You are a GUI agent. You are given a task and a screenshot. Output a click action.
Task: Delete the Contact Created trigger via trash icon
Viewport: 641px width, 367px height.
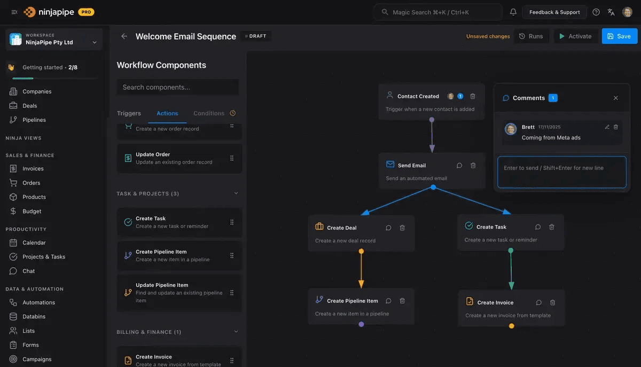(472, 96)
